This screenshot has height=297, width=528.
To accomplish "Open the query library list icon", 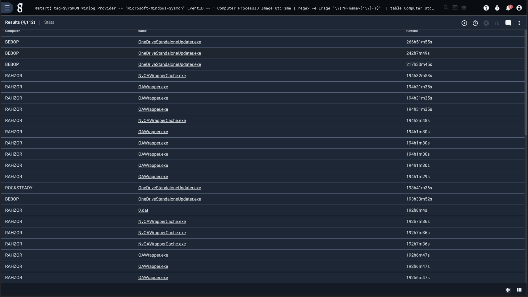I will (x=464, y=8).
